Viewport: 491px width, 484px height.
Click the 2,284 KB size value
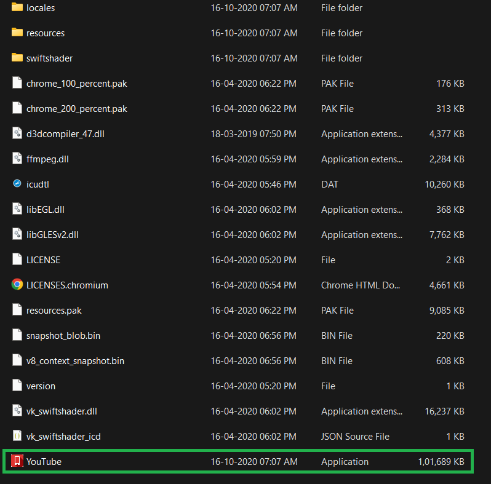pyautogui.click(x=447, y=159)
